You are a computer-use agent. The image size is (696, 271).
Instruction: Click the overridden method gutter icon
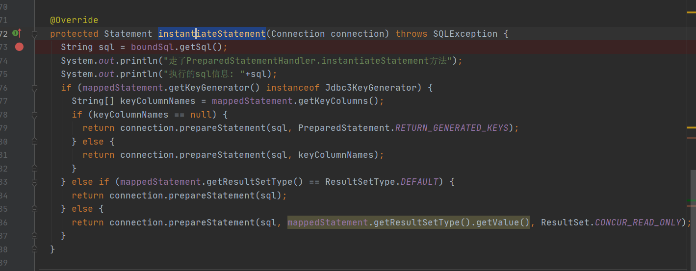point(16,33)
